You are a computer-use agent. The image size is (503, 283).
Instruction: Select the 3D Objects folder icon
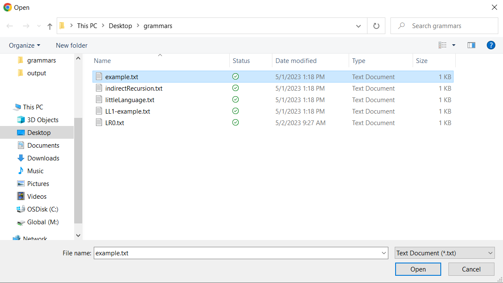point(20,120)
